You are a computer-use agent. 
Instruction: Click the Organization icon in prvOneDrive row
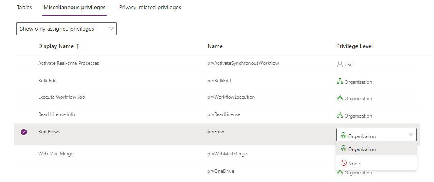tap(340, 172)
